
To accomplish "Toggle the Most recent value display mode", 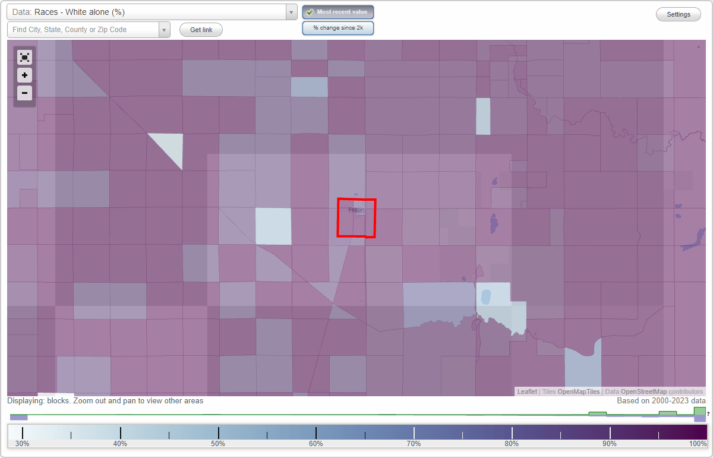I will tap(337, 12).
